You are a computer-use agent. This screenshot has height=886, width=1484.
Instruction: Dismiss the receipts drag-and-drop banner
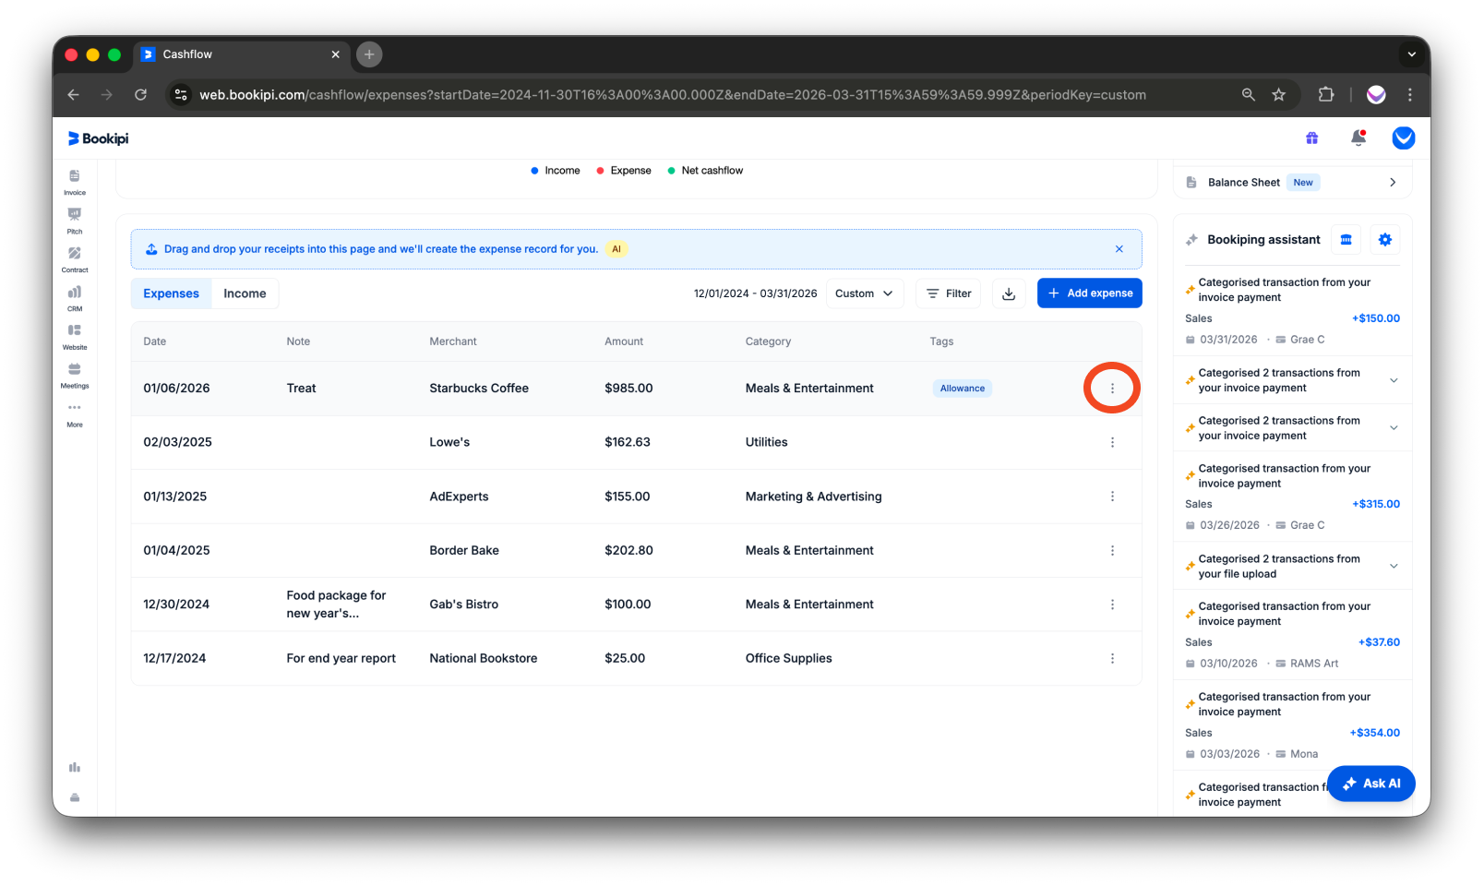pyautogui.click(x=1119, y=248)
